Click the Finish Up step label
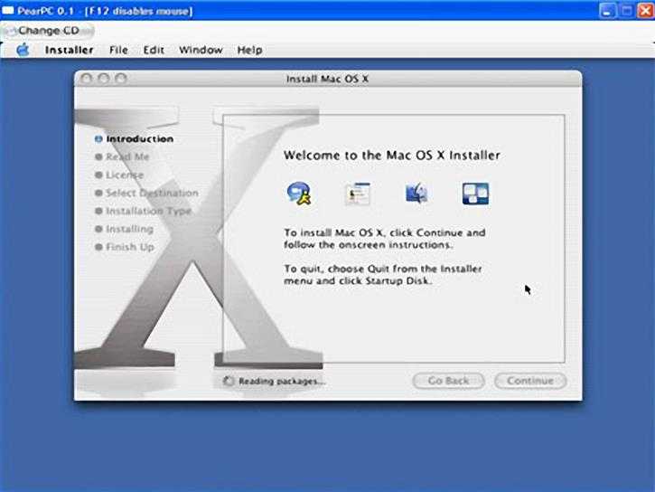 point(130,247)
